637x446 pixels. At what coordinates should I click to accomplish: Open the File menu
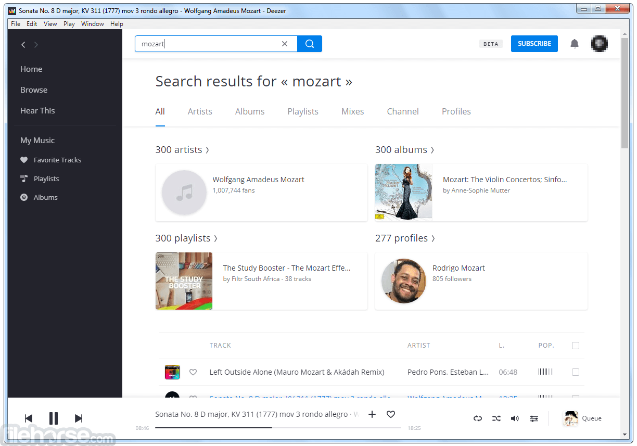(16, 24)
